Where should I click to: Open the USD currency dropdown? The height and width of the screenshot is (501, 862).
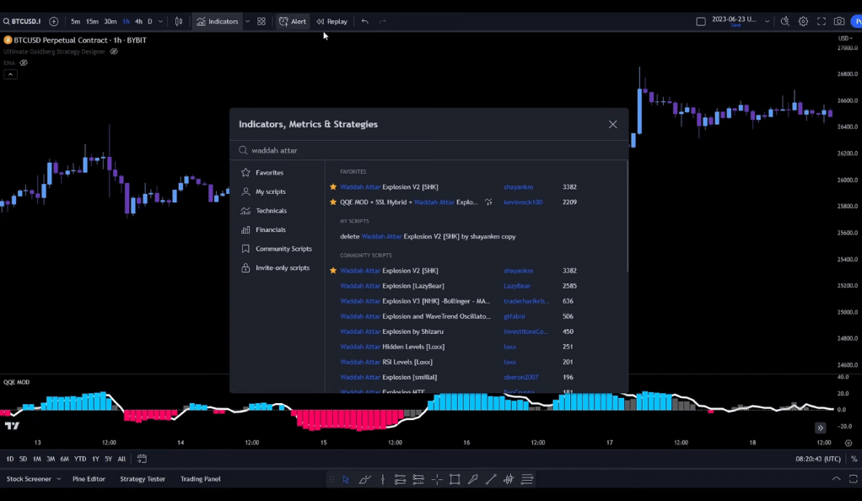845,38
